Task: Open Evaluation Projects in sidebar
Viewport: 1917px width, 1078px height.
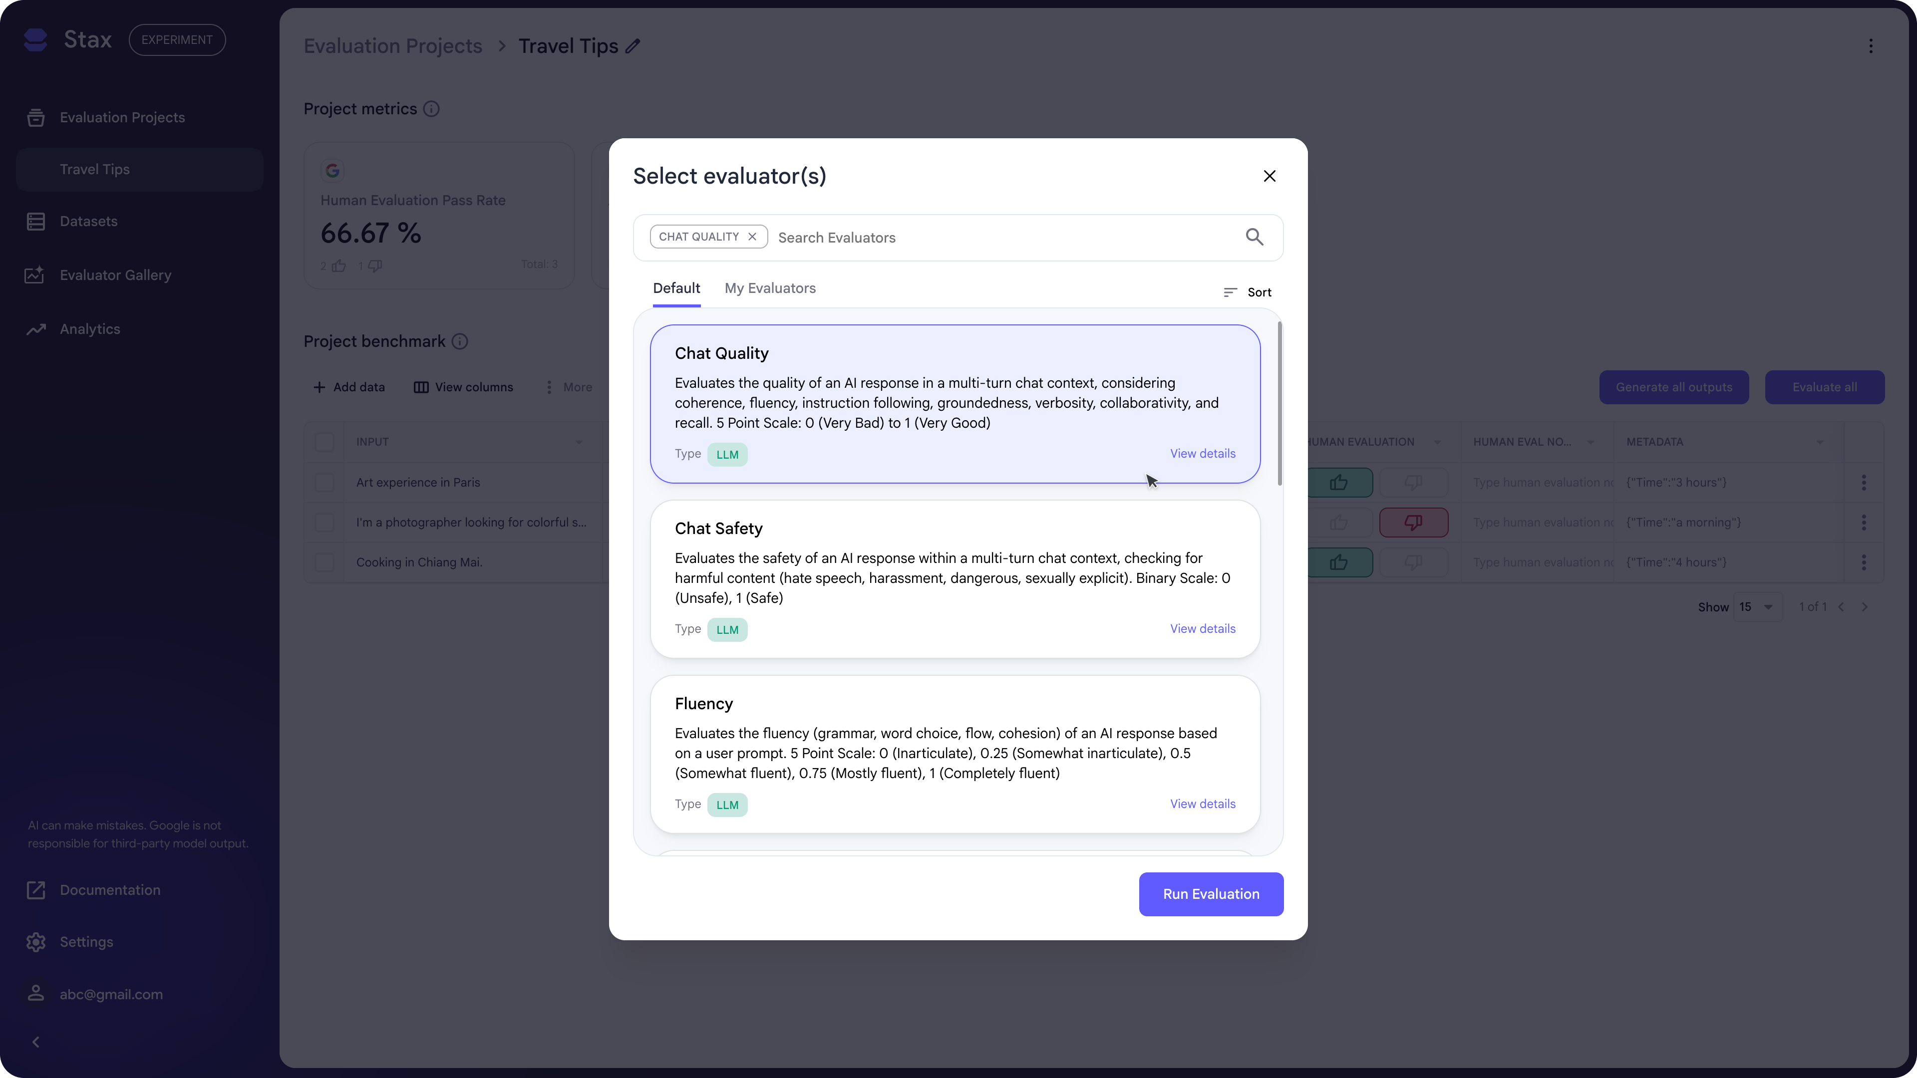Action: click(122, 118)
